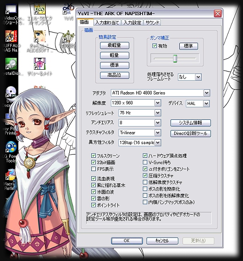Enable the ボスの影を簡素化 checkbox
The image size is (243, 261).
[x=145, y=189]
